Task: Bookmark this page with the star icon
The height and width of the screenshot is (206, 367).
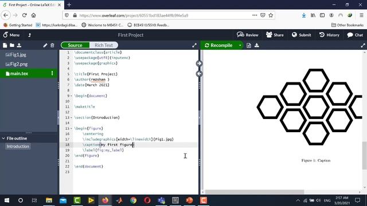Action: tap(271, 15)
